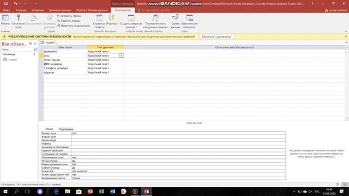Open the Файл menu tab
The height and width of the screenshot is (196, 349).
pyautogui.click(x=7, y=10)
